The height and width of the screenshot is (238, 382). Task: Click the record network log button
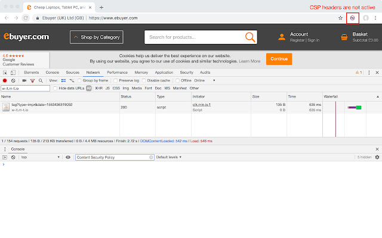coord(5,80)
